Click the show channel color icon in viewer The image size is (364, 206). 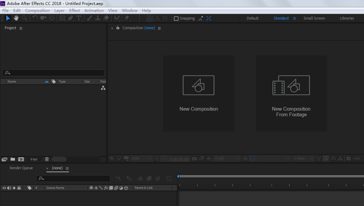[x=209, y=158]
